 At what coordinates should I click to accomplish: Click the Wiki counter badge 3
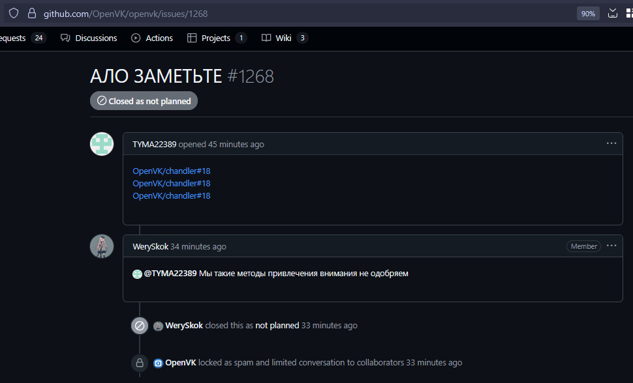click(302, 38)
